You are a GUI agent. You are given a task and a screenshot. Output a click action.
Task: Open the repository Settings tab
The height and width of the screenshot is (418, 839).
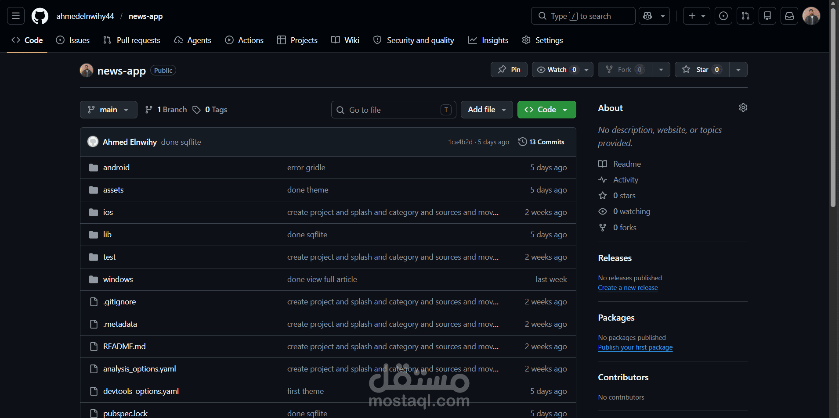pyautogui.click(x=542, y=40)
